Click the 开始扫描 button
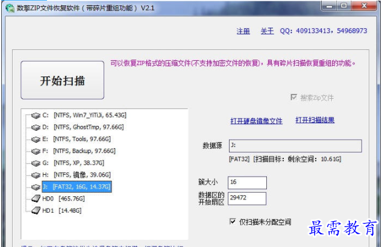Screen dimensions: 382x247 coord(63,80)
